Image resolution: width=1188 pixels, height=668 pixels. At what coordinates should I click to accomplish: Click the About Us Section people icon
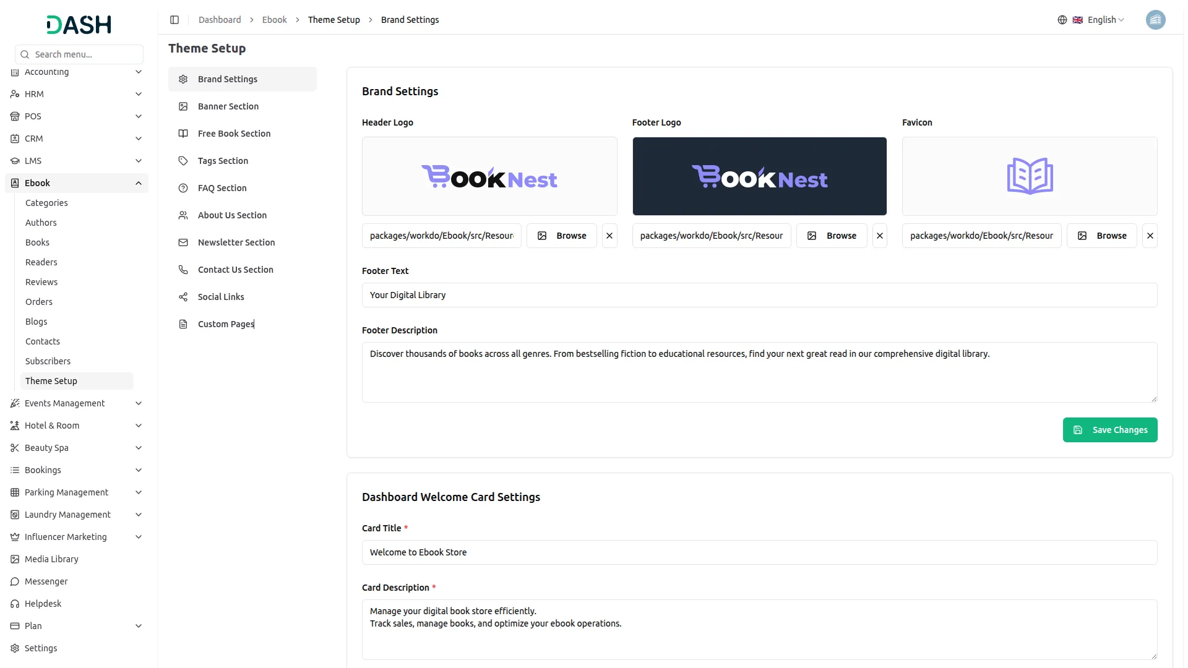(x=183, y=215)
